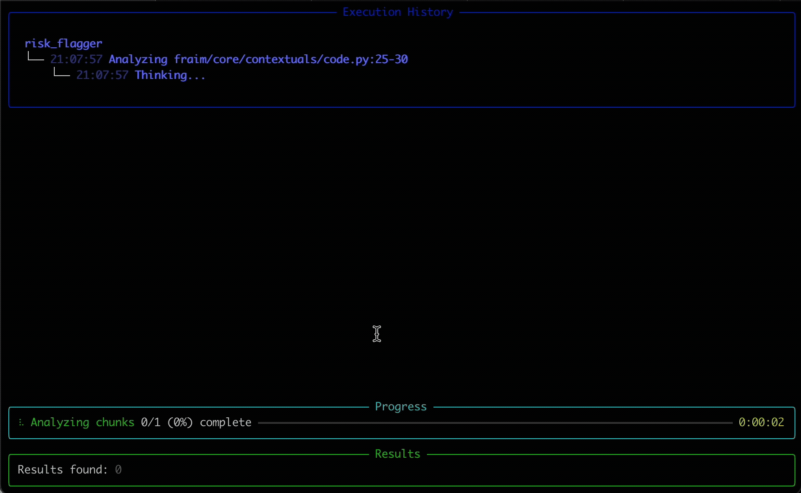Click the 0/1 chunk counter
The height and width of the screenshot is (493, 801).
click(x=150, y=422)
